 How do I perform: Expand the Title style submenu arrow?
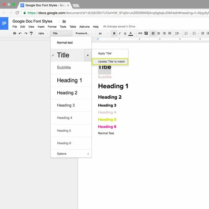88,55
